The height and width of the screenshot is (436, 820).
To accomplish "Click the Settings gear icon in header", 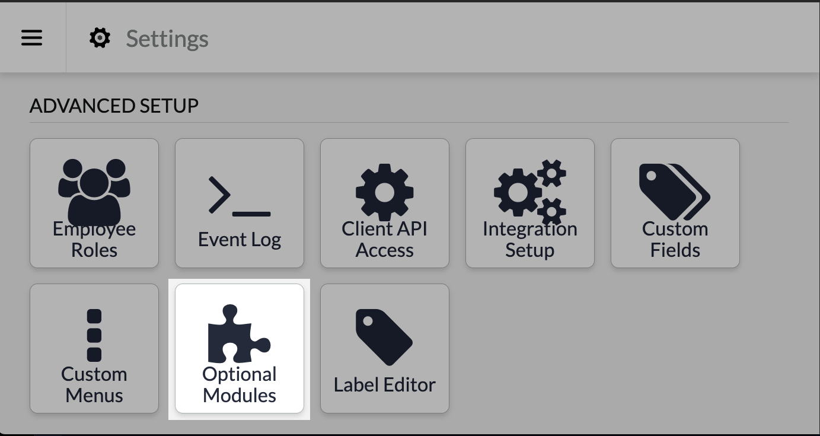I will [100, 38].
